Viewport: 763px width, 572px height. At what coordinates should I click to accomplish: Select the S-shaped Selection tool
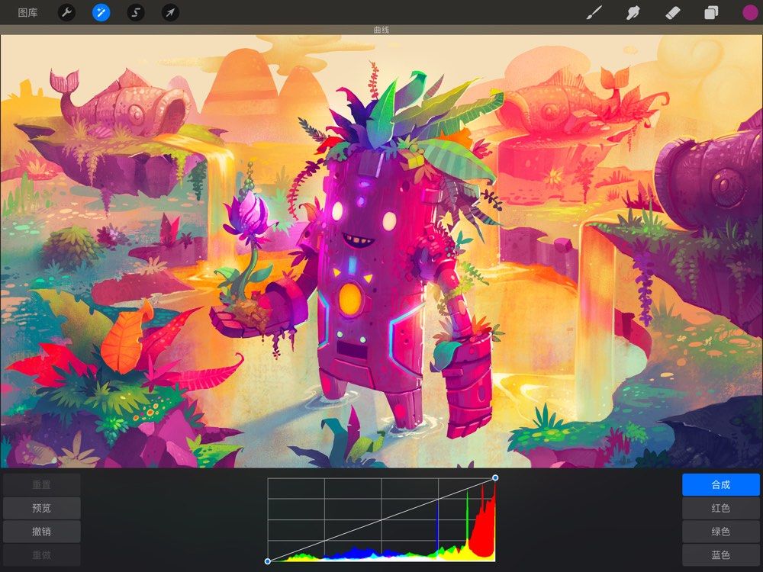coord(136,13)
